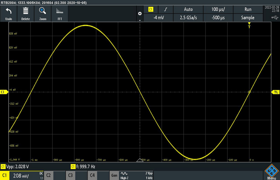
Task: Click the time reference triangle marker
Action: pyautogui.click(x=140, y=160)
